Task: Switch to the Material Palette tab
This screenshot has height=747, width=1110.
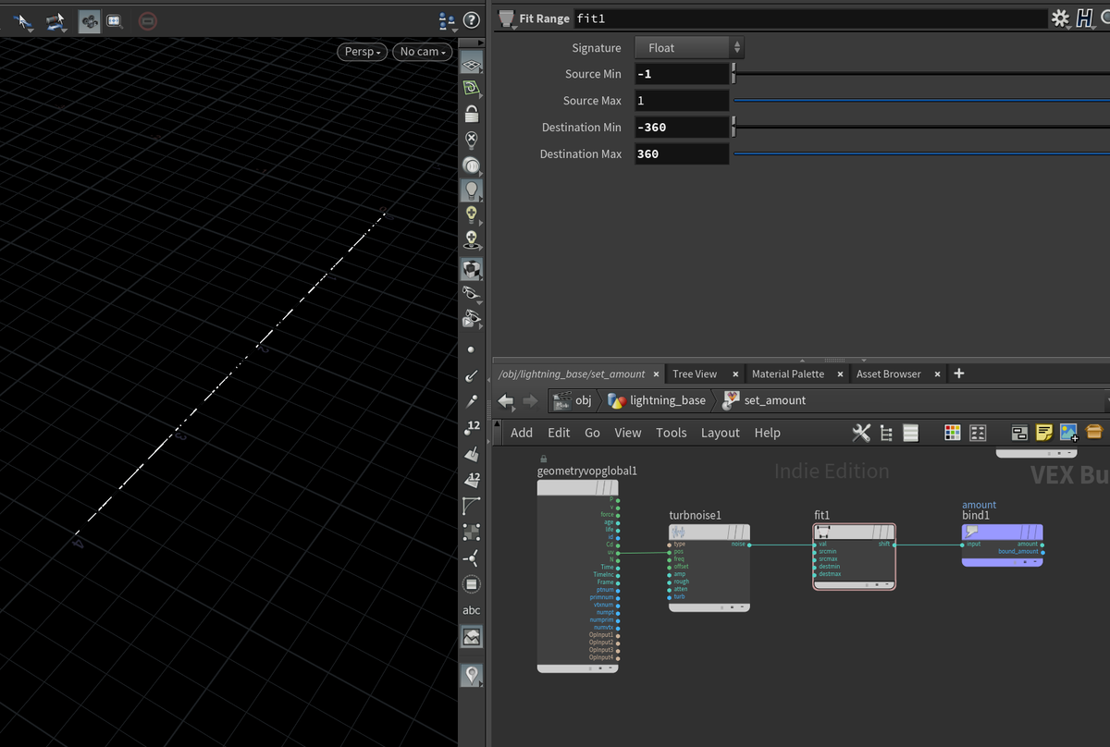Action: [x=788, y=373]
